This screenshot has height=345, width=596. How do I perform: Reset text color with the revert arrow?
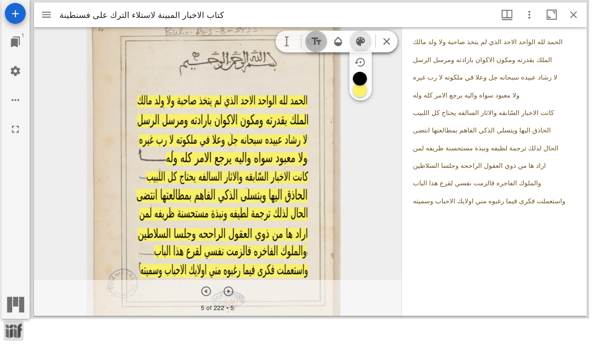coord(360,62)
